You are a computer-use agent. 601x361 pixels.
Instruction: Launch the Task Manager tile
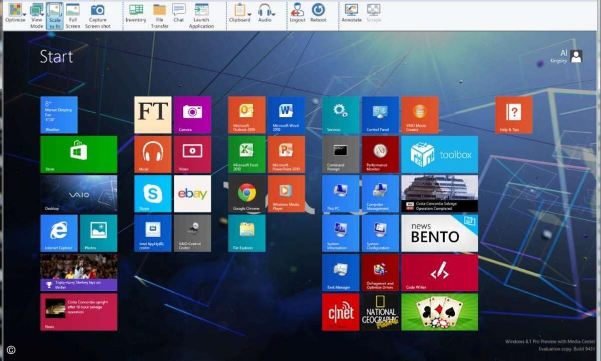pyautogui.click(x=341, y=272)
